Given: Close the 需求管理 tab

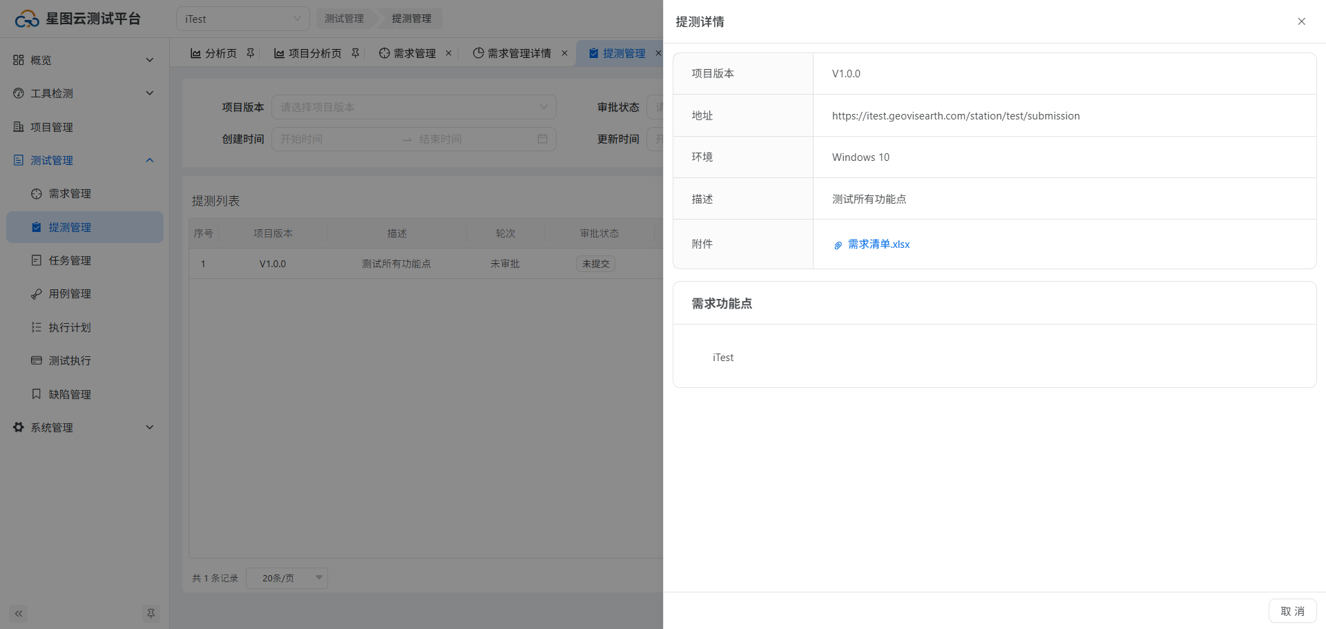Looking at the screenshot, I should [x=449, y=53].
